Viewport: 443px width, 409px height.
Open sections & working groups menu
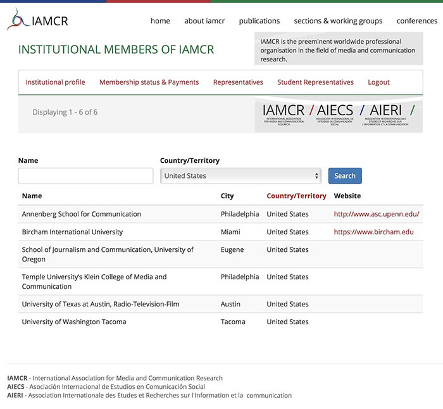point(338,21)
